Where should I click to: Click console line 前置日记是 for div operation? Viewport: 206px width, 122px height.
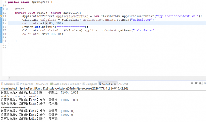(38, 111)
